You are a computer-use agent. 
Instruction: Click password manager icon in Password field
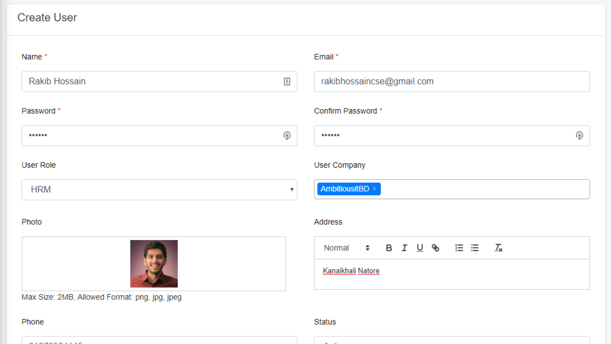tap(287, 136)
